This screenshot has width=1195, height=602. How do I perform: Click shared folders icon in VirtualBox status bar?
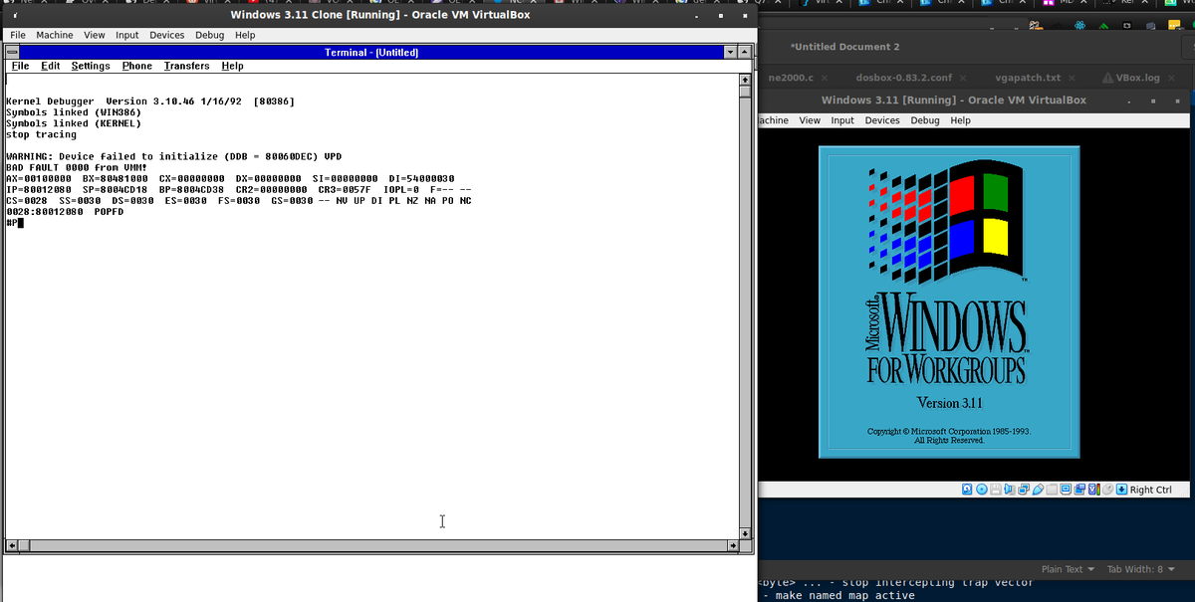[x=1052, y=490]
